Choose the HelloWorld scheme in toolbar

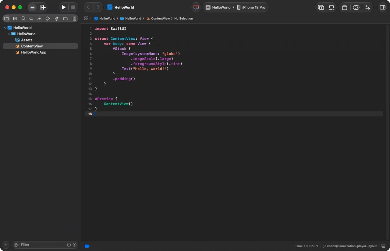pos(218,7)
